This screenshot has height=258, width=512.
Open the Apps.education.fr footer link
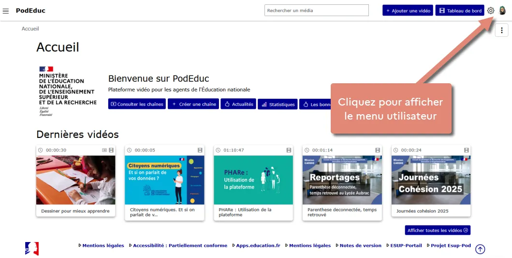[x=258, y=245]
